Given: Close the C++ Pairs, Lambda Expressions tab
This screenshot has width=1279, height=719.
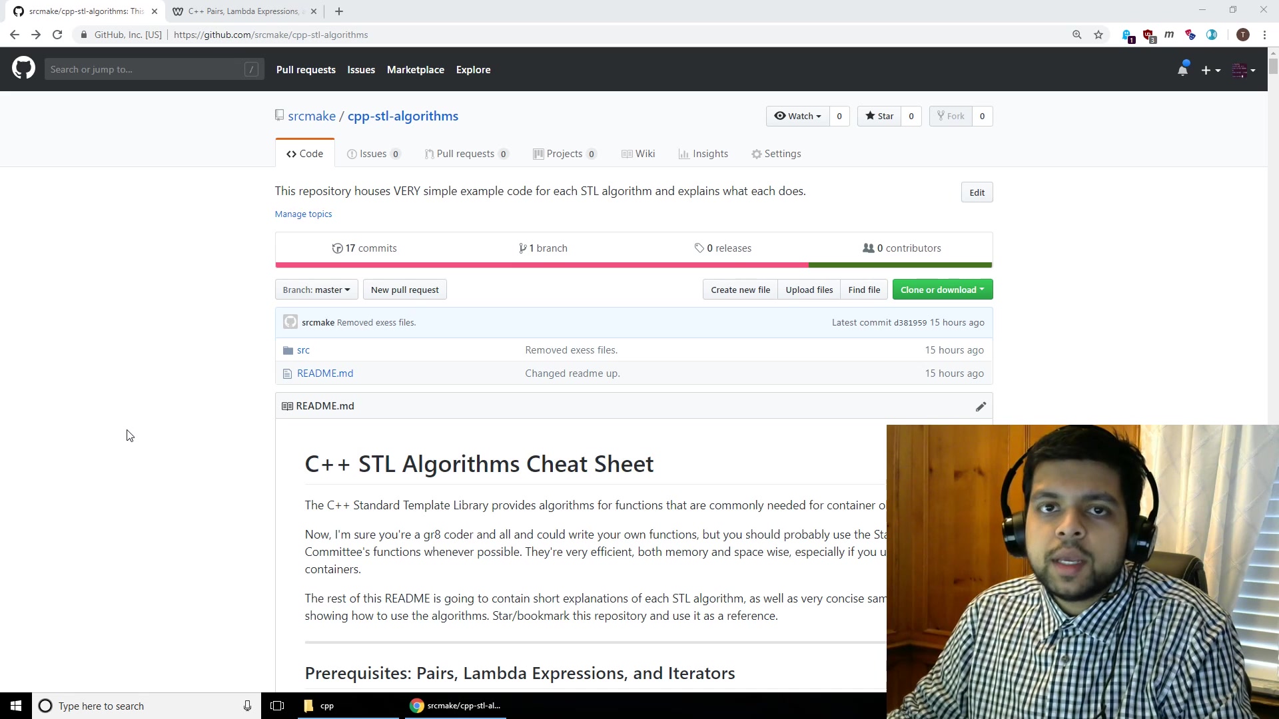Looking at the screenshot, I should (x=314, y=11).
